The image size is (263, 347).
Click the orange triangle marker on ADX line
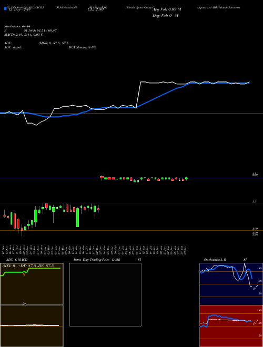24,274
